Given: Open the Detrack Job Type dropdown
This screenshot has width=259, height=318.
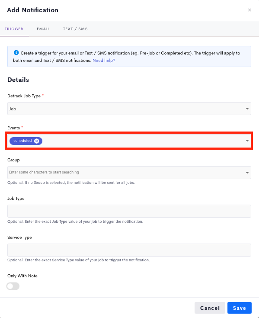Looking at the screenshot, I should pos(129,109).
